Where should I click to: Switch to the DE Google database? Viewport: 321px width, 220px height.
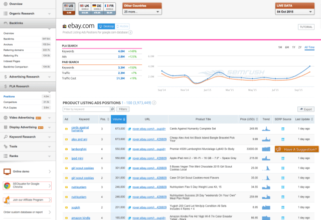point(97,9)
